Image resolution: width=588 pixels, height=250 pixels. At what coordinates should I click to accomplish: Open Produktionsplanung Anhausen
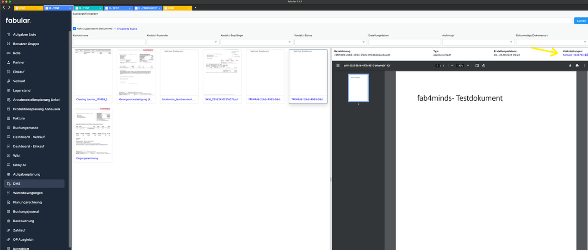pos(34,109)
